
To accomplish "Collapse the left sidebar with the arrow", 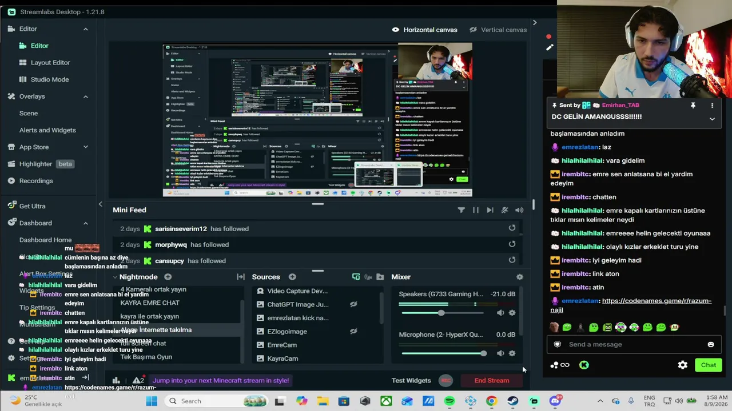I will (100, 204).
